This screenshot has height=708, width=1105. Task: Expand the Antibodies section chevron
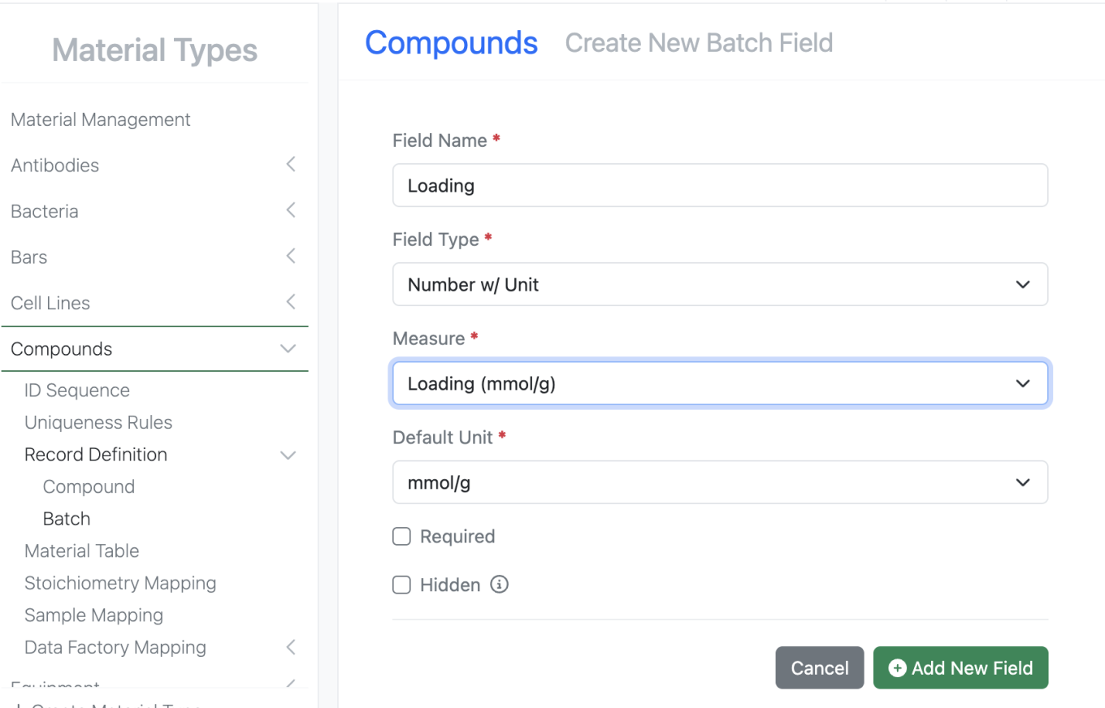coord(291,165)
